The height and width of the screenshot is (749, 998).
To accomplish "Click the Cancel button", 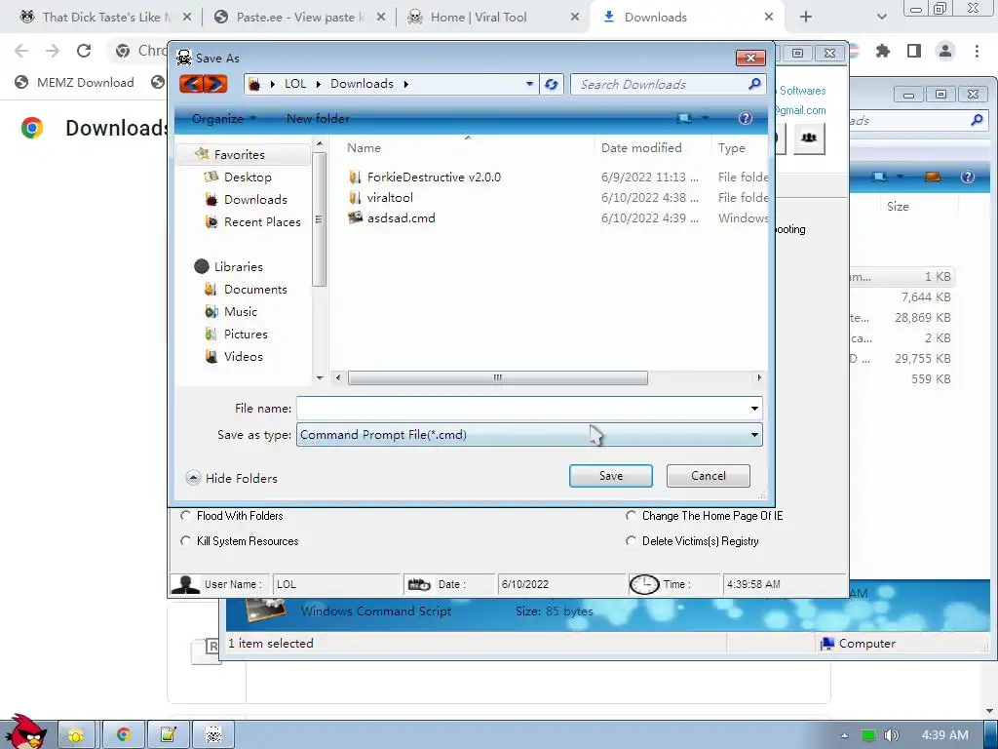I will click(x=709, y=476).
